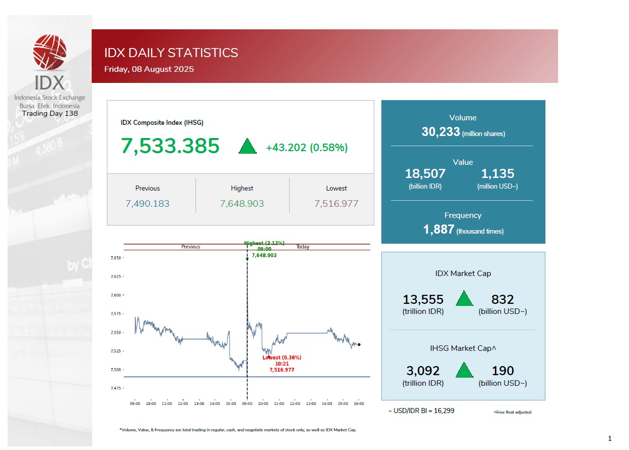Click the 'IHSG Market Cap^' heading
The height and width of the screenshot is (450, 629).
pos(463,348)
